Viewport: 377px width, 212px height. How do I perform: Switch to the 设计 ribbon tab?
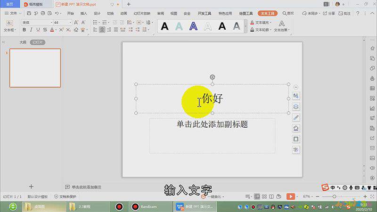pos(97,14)
